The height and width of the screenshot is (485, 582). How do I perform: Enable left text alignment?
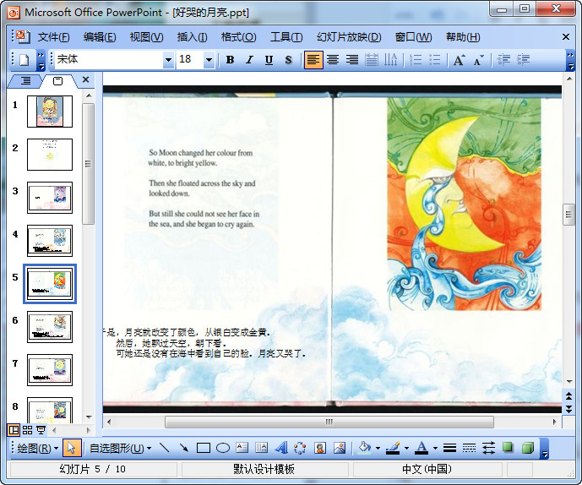click(313, 60)
